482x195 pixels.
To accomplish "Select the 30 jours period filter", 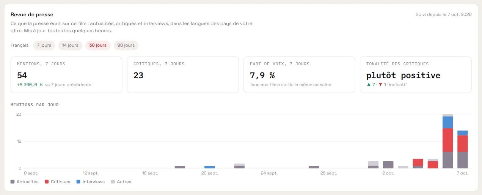I will coord(98,45).
